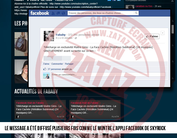
Task: Open the 'Facebook Wall de Fababy' card posted 1 h ago
Action: click(x=40, y=110)
